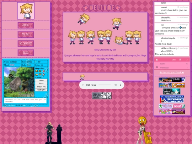This screenshot has height=144, width=192.
Task: Open the emoticon picker in chatbox
Action: click(157, 67)
